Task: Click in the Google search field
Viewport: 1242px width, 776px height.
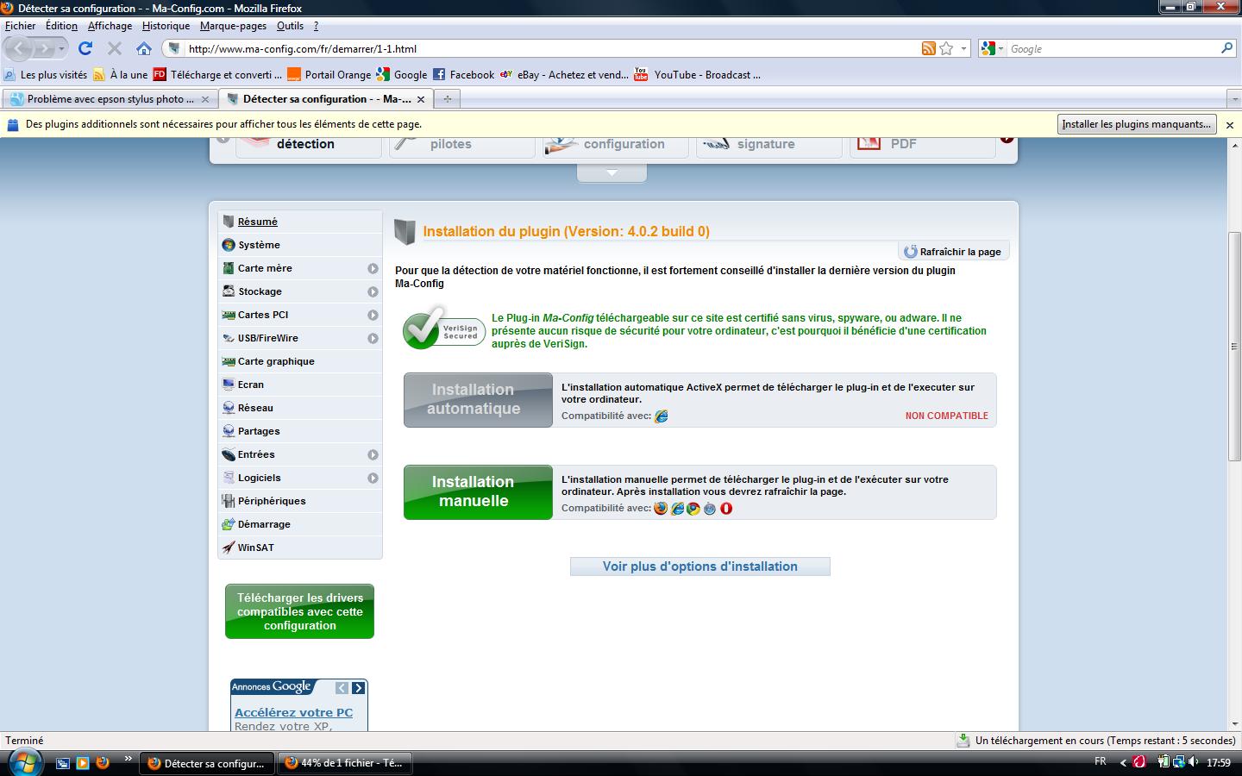Action: [x=1113, y=49]
